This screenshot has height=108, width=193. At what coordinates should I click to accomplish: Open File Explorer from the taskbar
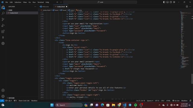click(x=113, y=105)
